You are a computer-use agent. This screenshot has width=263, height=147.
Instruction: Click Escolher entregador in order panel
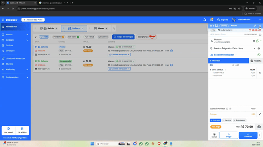(x=224, y=55)
